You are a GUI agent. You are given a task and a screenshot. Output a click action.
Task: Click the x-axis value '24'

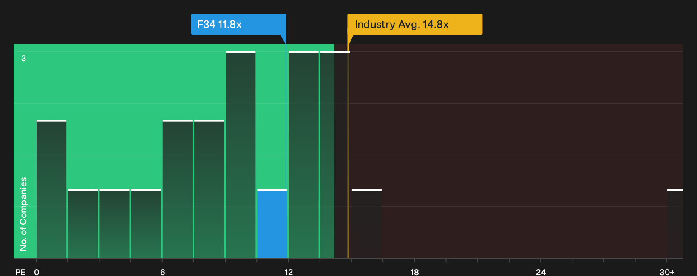click(541, 272)
